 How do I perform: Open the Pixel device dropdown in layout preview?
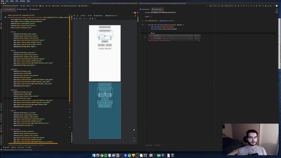point(83,16)
